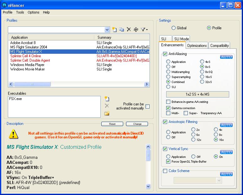Click the AUTO badge for Anti-Aliasing
This screenshot has height=195, width=243.
tap(226, 57)
